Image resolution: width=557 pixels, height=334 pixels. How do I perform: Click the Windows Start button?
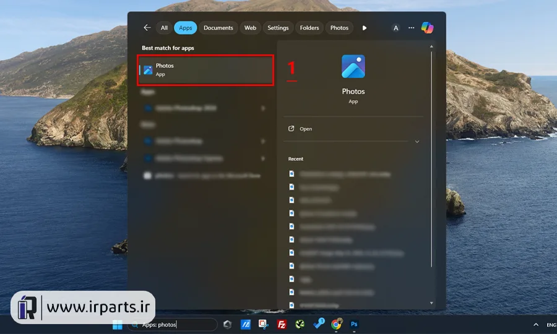point(118,325)
